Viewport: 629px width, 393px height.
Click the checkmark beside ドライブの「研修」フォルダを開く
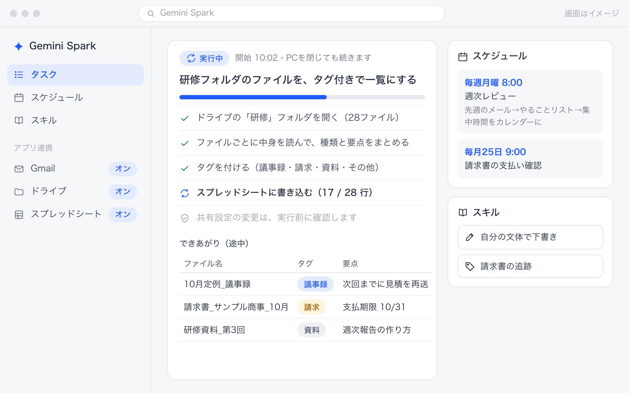[185, 118]
